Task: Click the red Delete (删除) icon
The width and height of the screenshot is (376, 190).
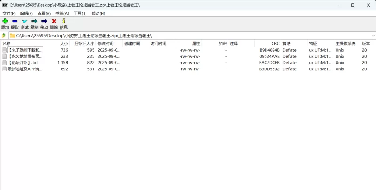Action: pos(54,21)
